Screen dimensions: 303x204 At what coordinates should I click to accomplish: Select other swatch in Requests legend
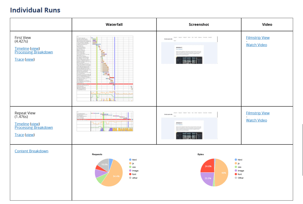click(130, 178)
